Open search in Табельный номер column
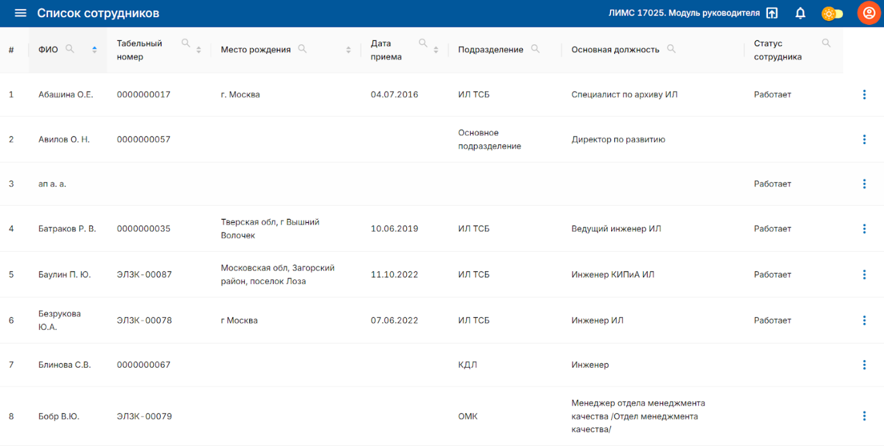Image resolution: width=884 pixels, height=446 pixels. [186, 43]
